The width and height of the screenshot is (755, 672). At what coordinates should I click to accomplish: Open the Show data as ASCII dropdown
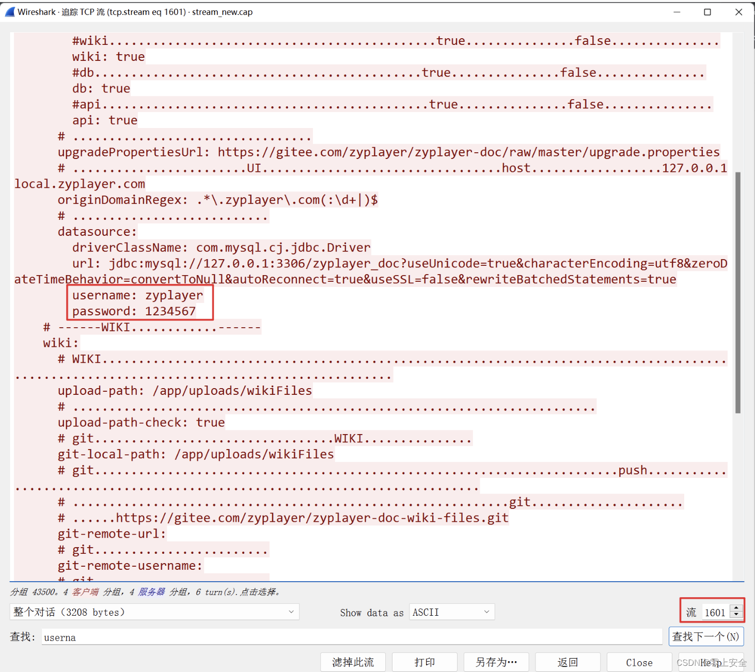click(452, 612)
